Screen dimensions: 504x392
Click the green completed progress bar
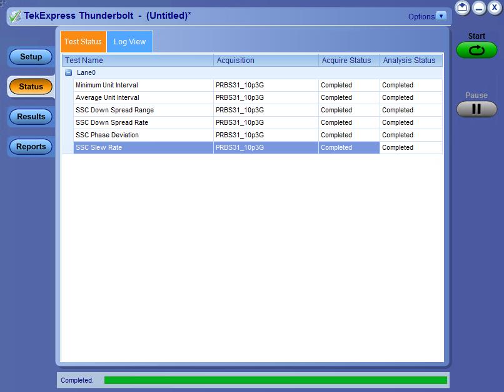point(275,380)
